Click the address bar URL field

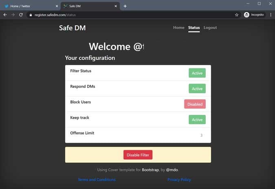click(133, 15)
